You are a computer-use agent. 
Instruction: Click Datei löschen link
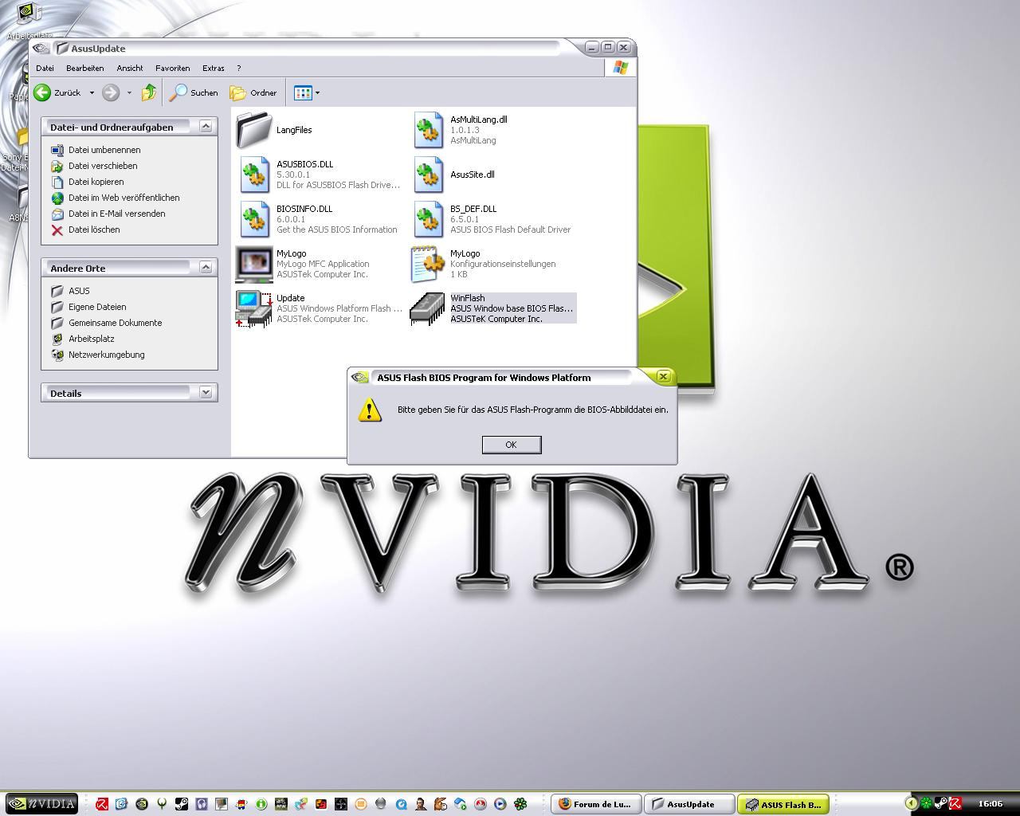click(94, 229)
